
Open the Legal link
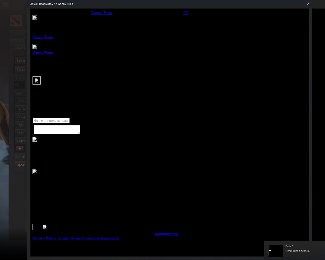[x=63, y=238]
